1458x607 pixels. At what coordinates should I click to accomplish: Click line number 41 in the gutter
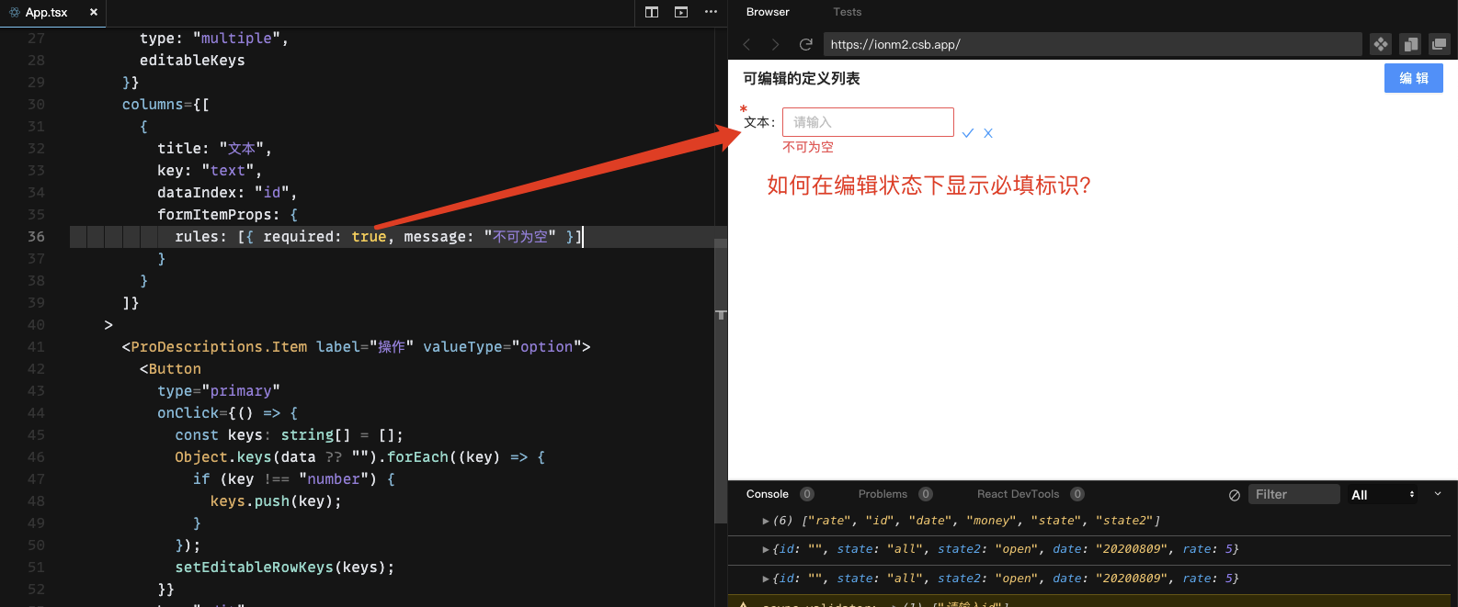coord(36,347)
